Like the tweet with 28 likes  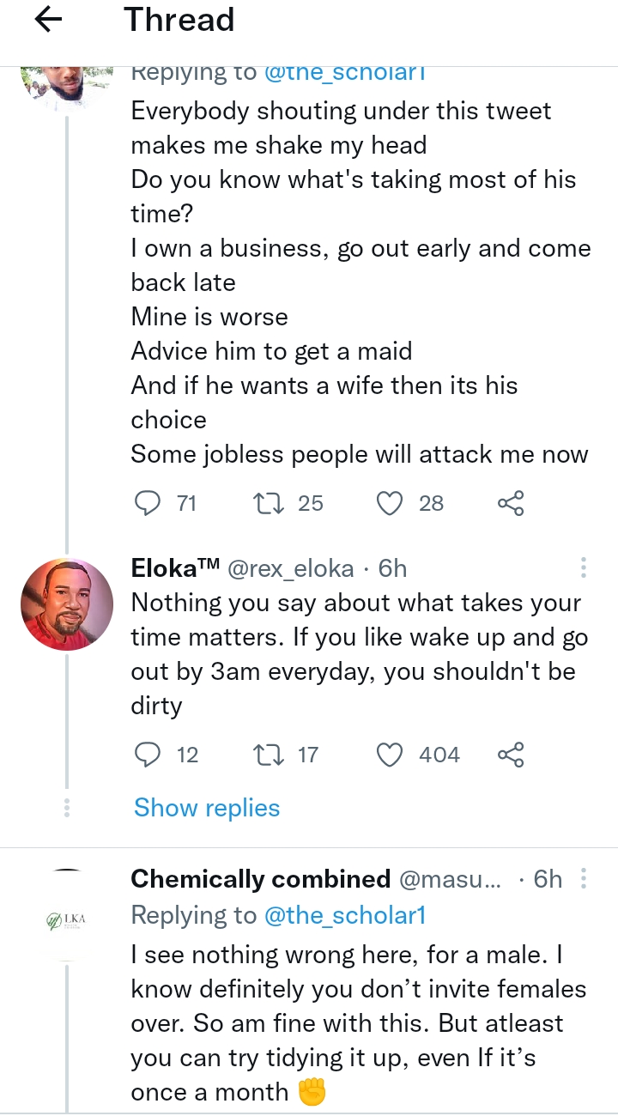(x=391, y=503)
